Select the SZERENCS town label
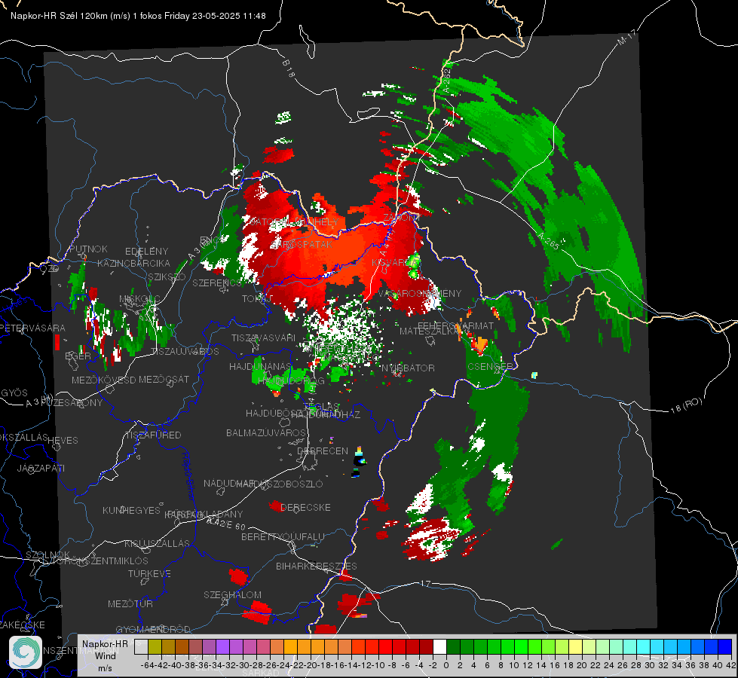 [217, 282]
